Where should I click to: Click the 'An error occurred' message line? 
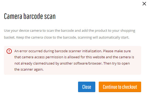pyautogui.click(x=58, y=51)
